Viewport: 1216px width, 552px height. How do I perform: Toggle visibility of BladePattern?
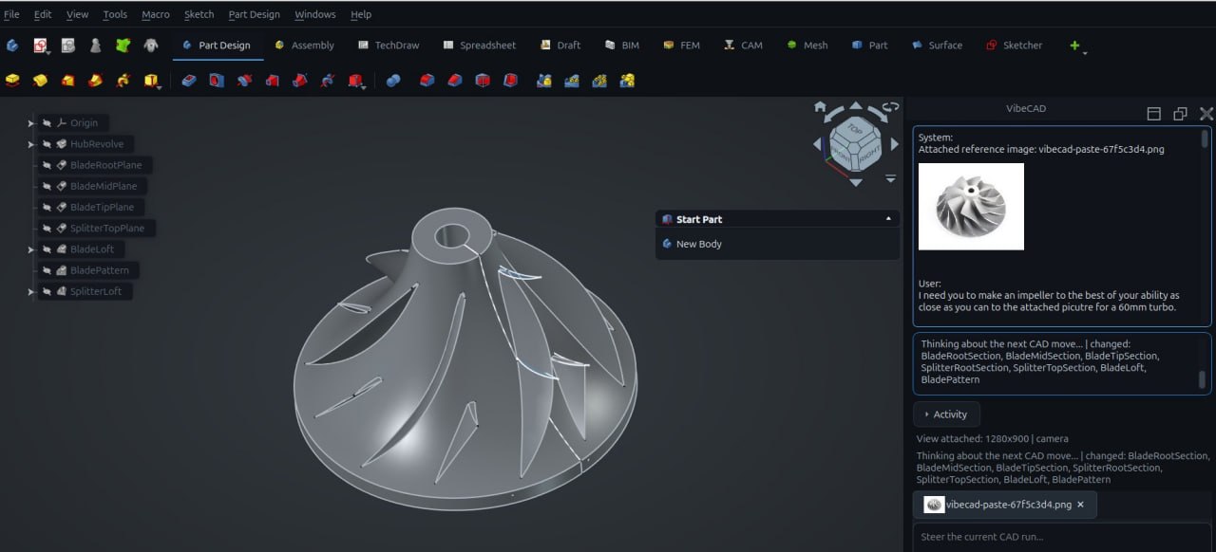[47, 270]
